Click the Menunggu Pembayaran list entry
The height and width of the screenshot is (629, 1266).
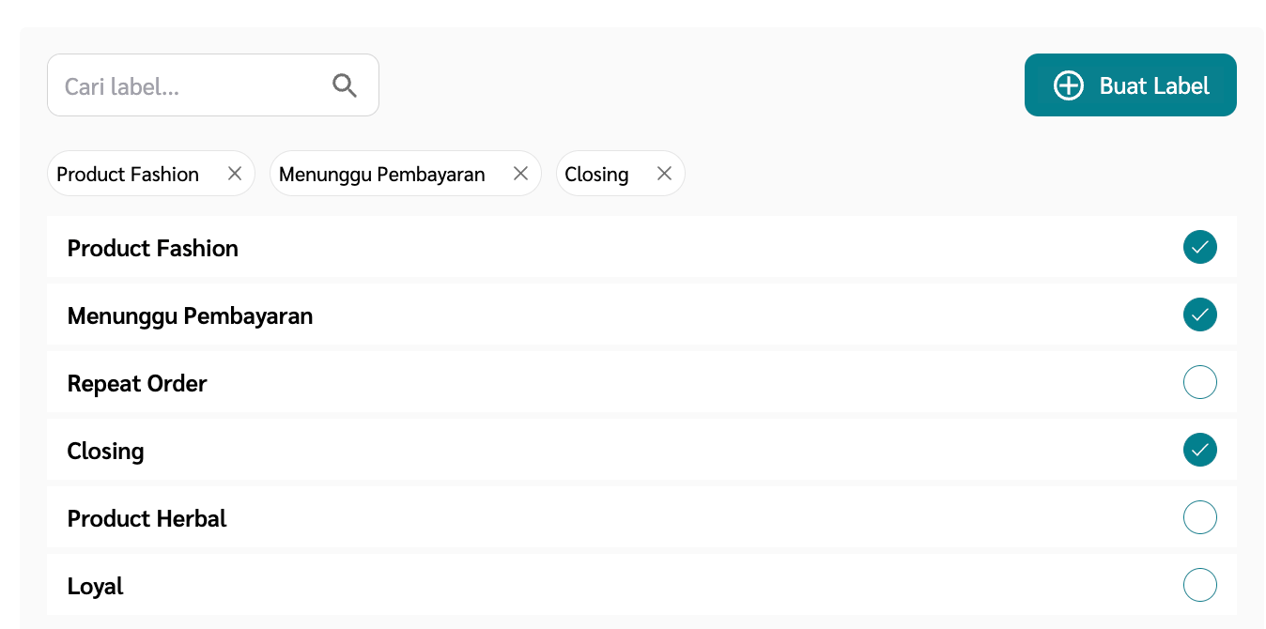[x=190, y=315]
